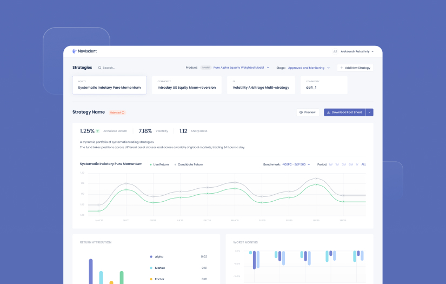
Task: Toggle the Alpha attribution legend item
Action: click(157, 256)
